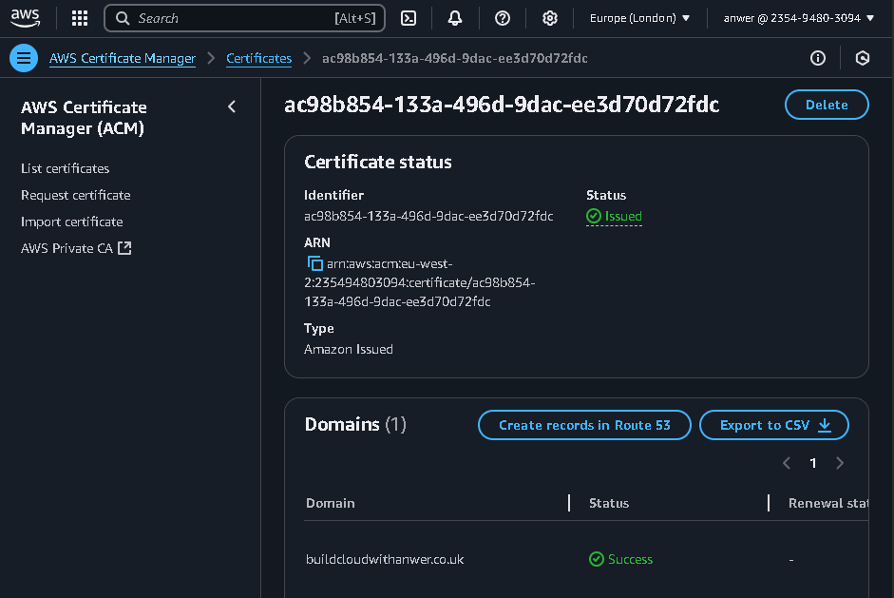
Task: Click the certificate Identifier value
Action: [428, 216]
